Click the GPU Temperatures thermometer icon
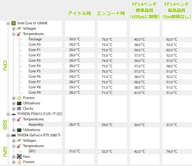This screenshot has height=166, width=192. (x=19, y=146)
